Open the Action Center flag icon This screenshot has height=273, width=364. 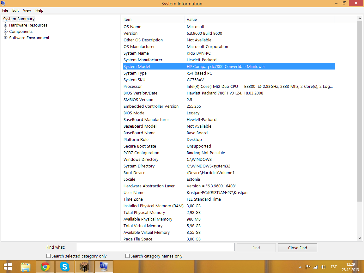[x=308, y=267]
